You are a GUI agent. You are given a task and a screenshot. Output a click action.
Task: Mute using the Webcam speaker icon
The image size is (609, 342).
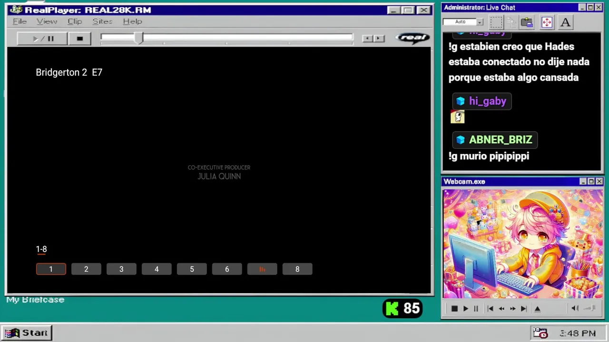pos(575,309)
